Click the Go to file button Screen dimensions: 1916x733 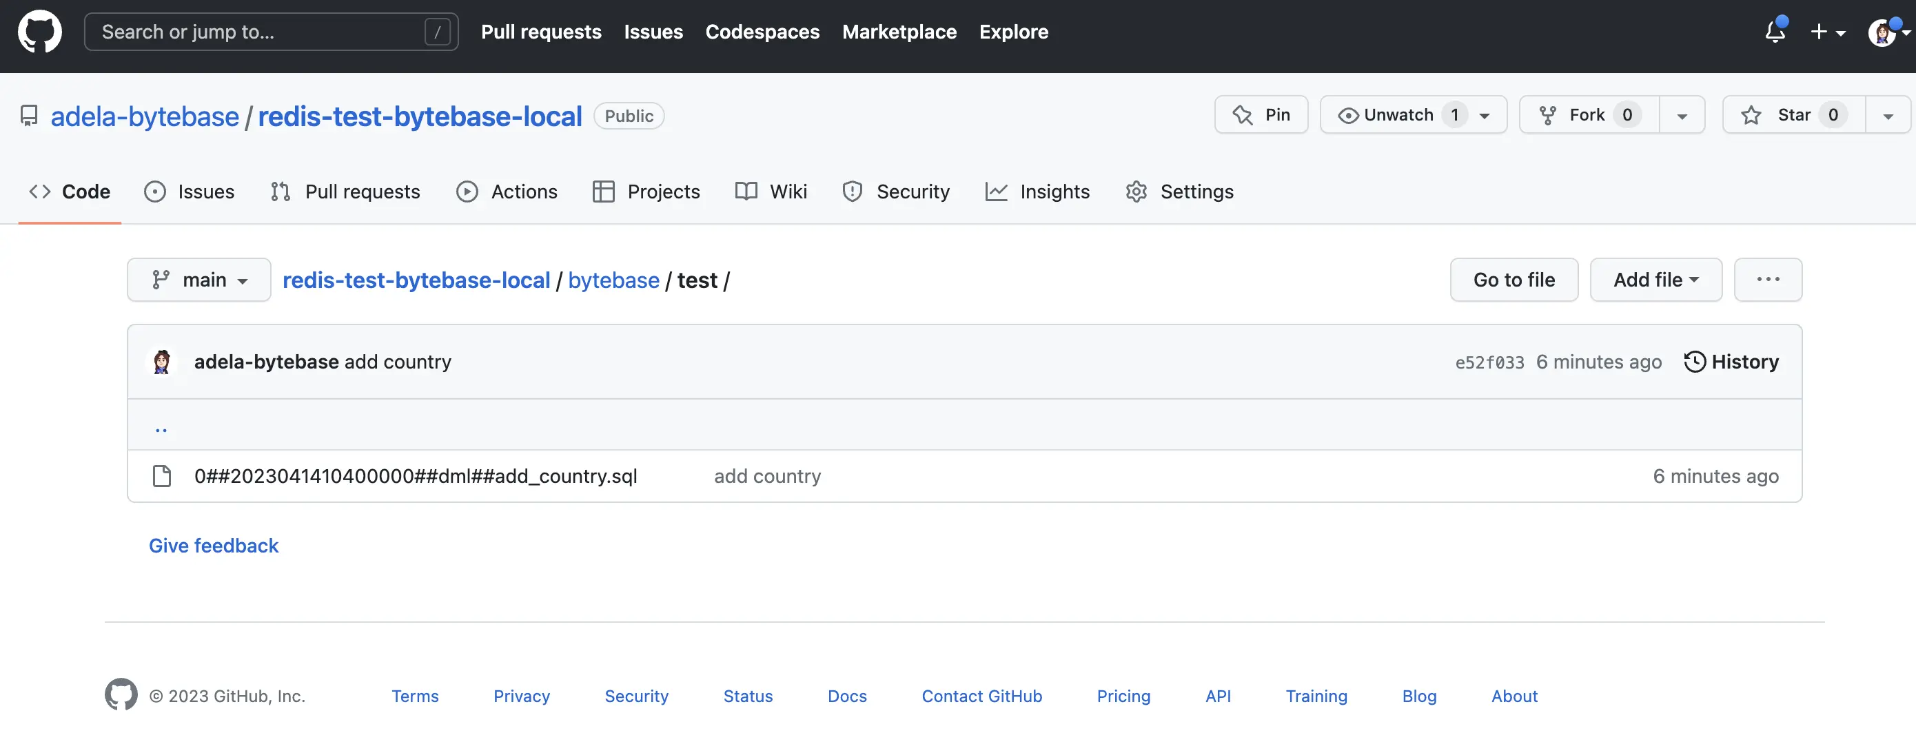(1514, 280)
